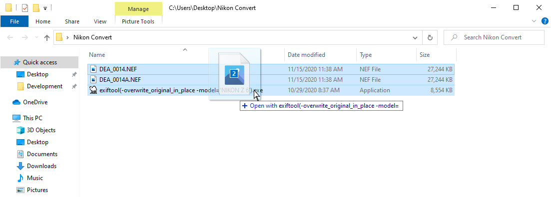
Task: Click the Back navigation arrow
Action: pyautogui.click(x=10, y=37)
